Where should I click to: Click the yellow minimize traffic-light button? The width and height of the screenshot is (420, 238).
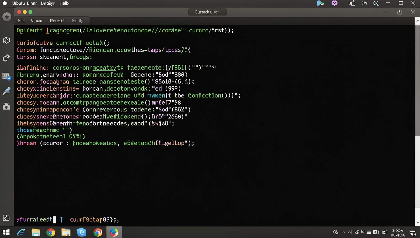25,12
